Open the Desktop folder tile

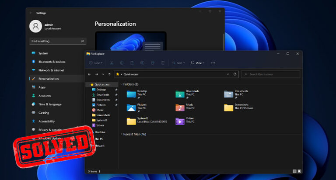137,94
